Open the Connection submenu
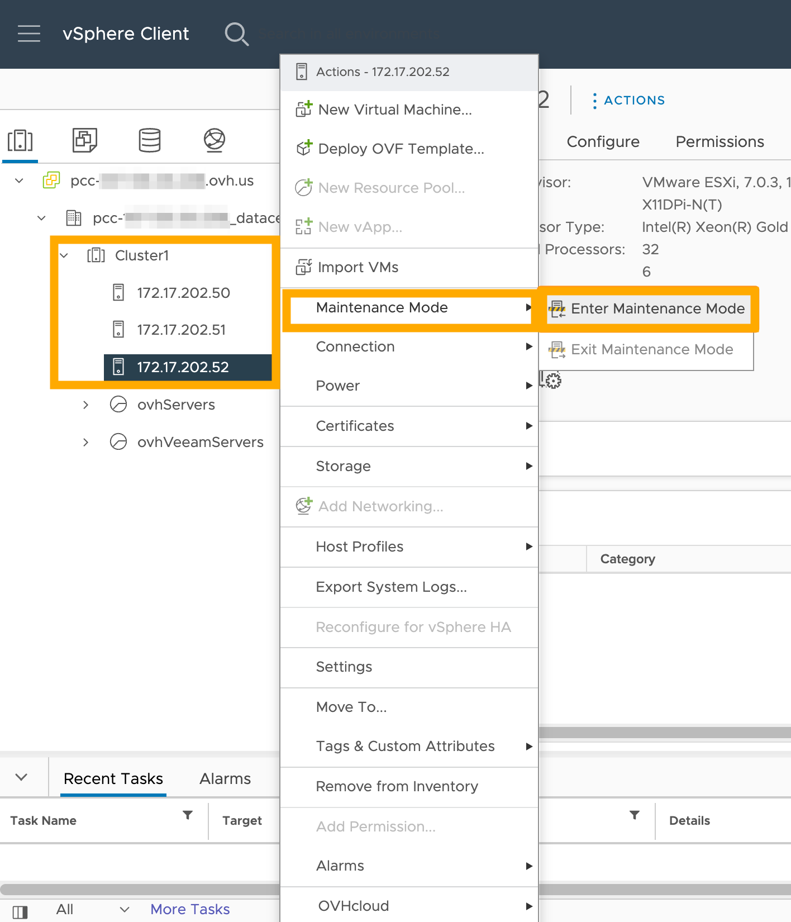This screenshot has width=791, height=922. pyautogui.click(x=409, y=346)
